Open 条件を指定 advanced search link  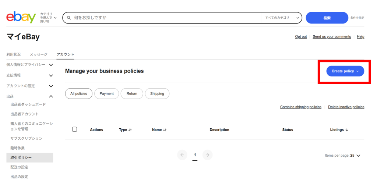[x=357, y=18]
